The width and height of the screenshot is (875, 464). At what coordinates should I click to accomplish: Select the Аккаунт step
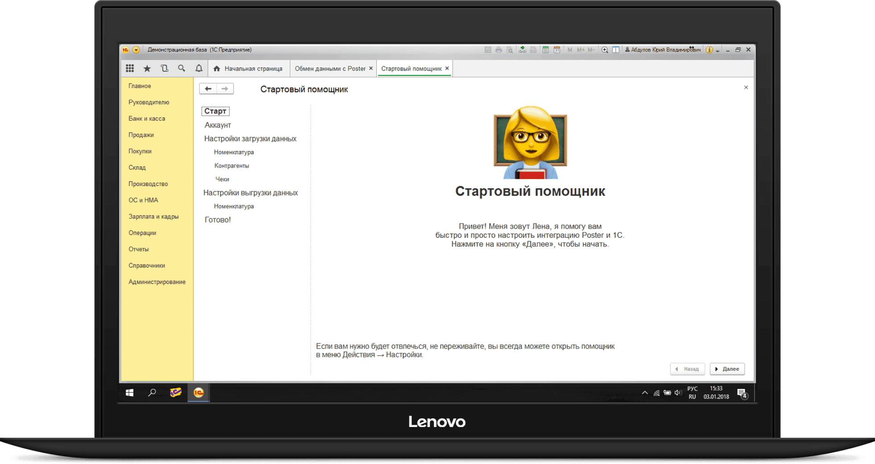(218, 125)
